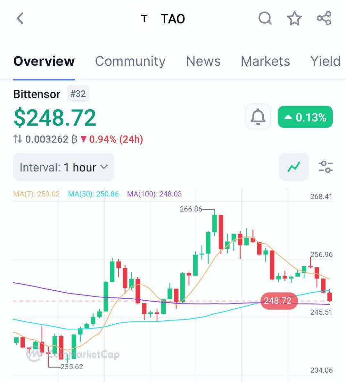Open the News tab
The width and height of the screenshot is (346, 382).
pyautogui.click(x=203, y=61)
